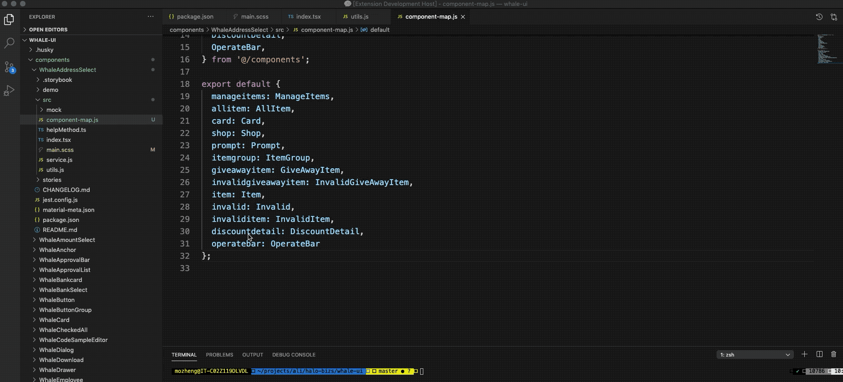This screenshot has height=382, width=843.
Task: Click the JS file icon on component-map.js tab
Action: click(400, 17)
